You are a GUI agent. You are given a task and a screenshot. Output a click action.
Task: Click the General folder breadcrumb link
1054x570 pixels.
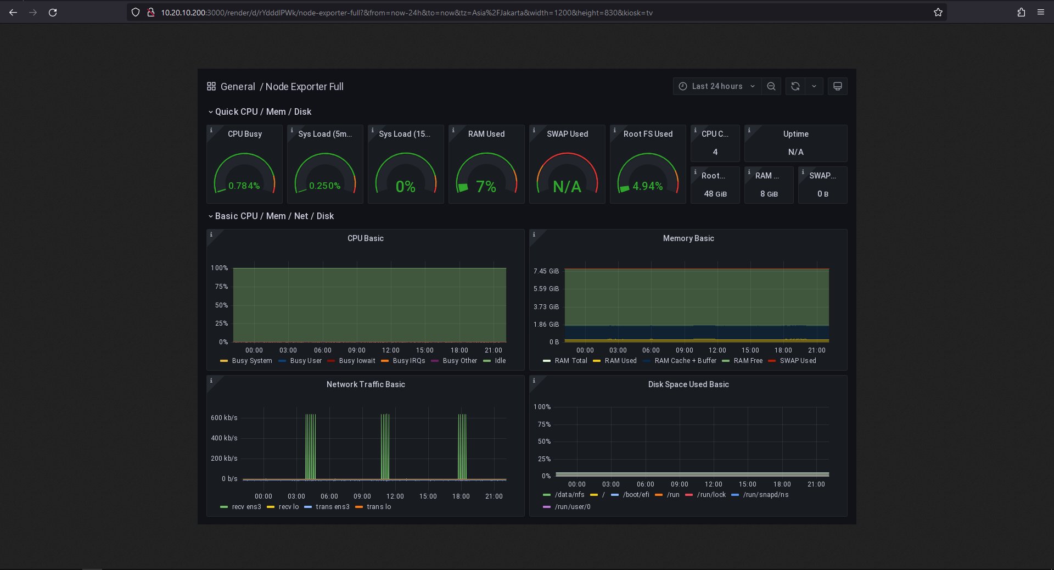click(x=238, y=87)
